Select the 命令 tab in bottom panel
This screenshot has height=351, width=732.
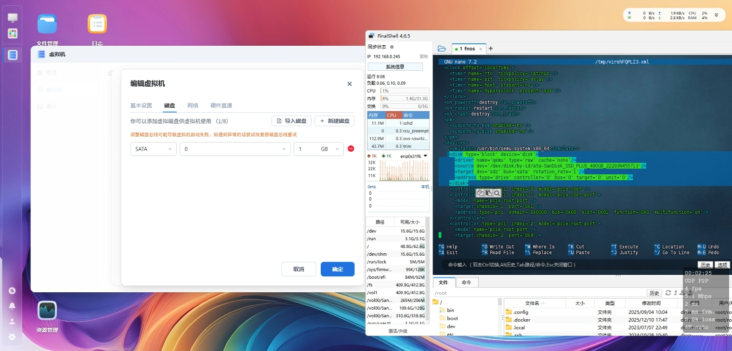tap(466, 283)
